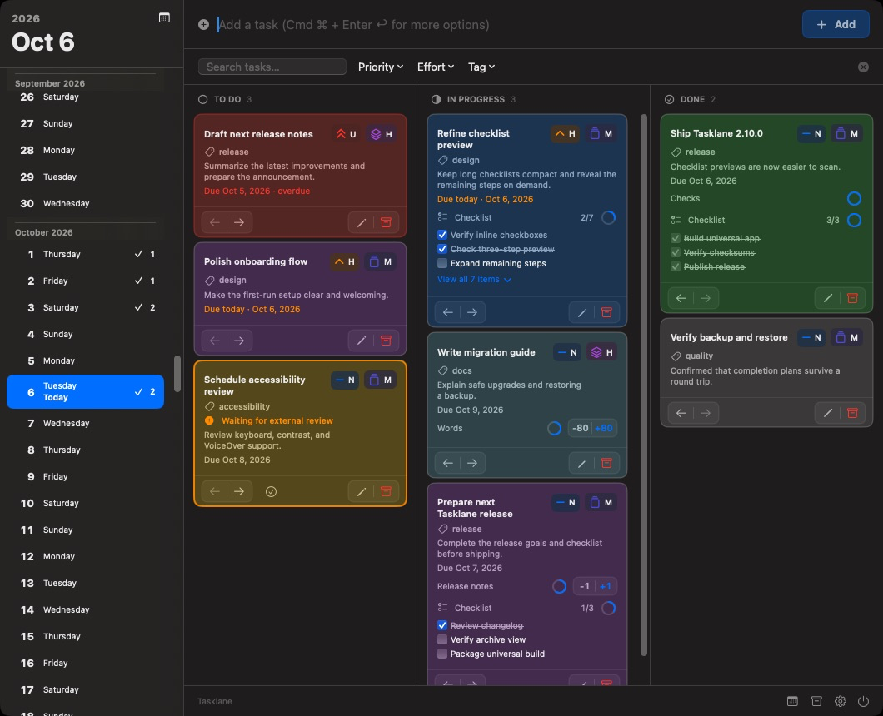Screen dimensions: 883x716
Task: Click the release tag on Draft next release notes
Action: pyautogui.click(x=227, y=152)
